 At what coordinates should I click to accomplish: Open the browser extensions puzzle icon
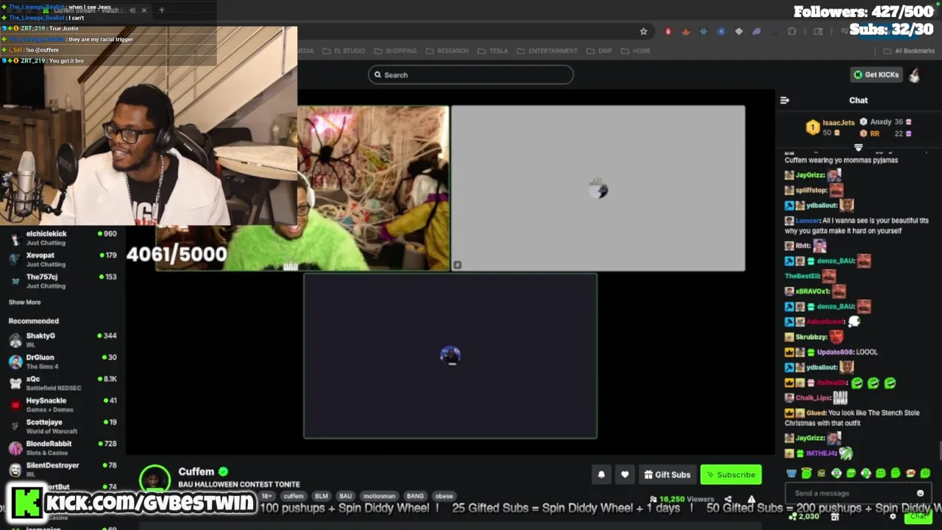tap(792, 32)
